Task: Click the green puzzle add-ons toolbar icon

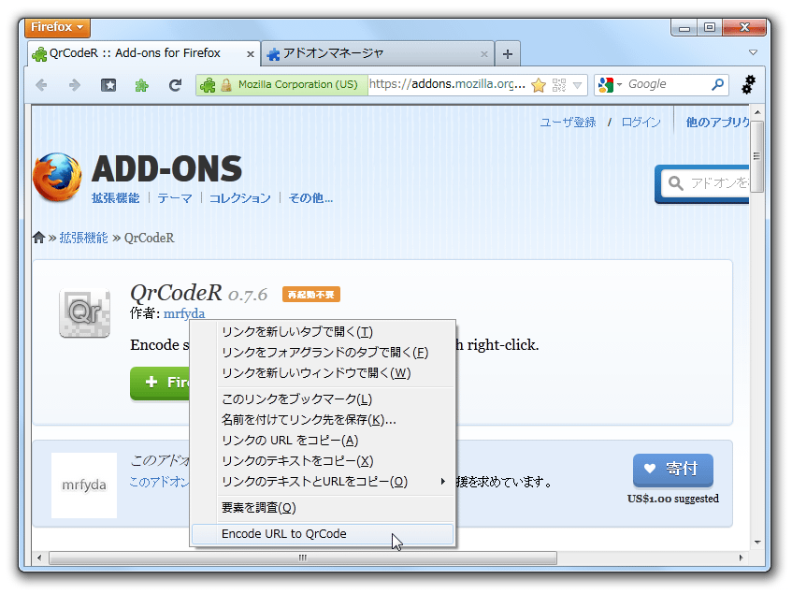Action: click(142, 85)
